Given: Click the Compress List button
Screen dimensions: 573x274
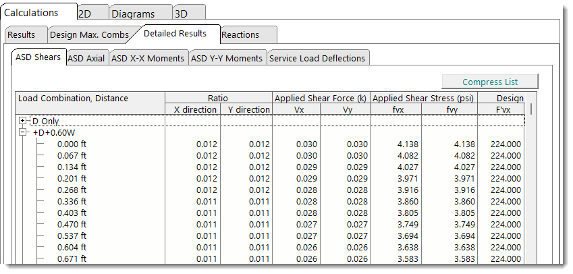Looking at the screenshot, I should pos(489,82).
